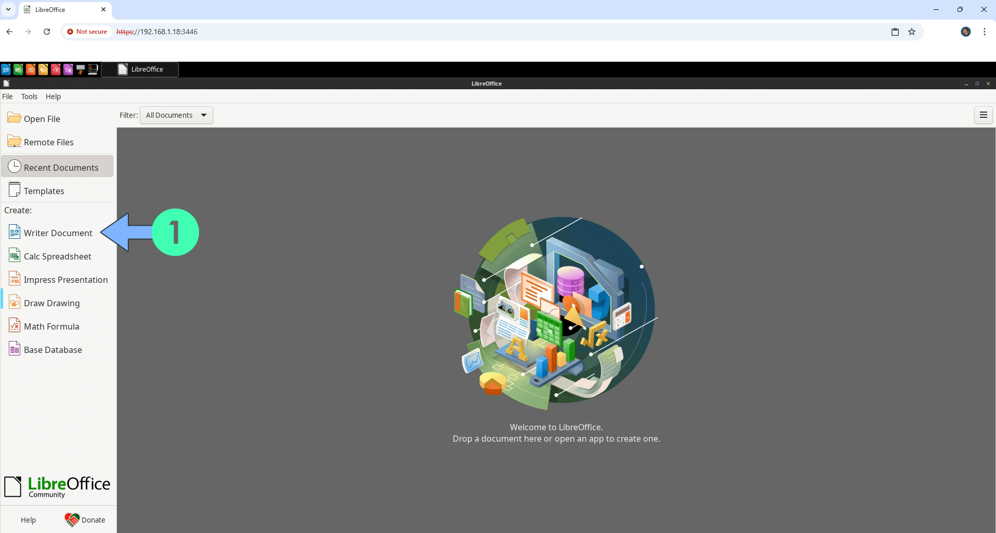
Task: Open Remote Files
Action: pos(48,142)
